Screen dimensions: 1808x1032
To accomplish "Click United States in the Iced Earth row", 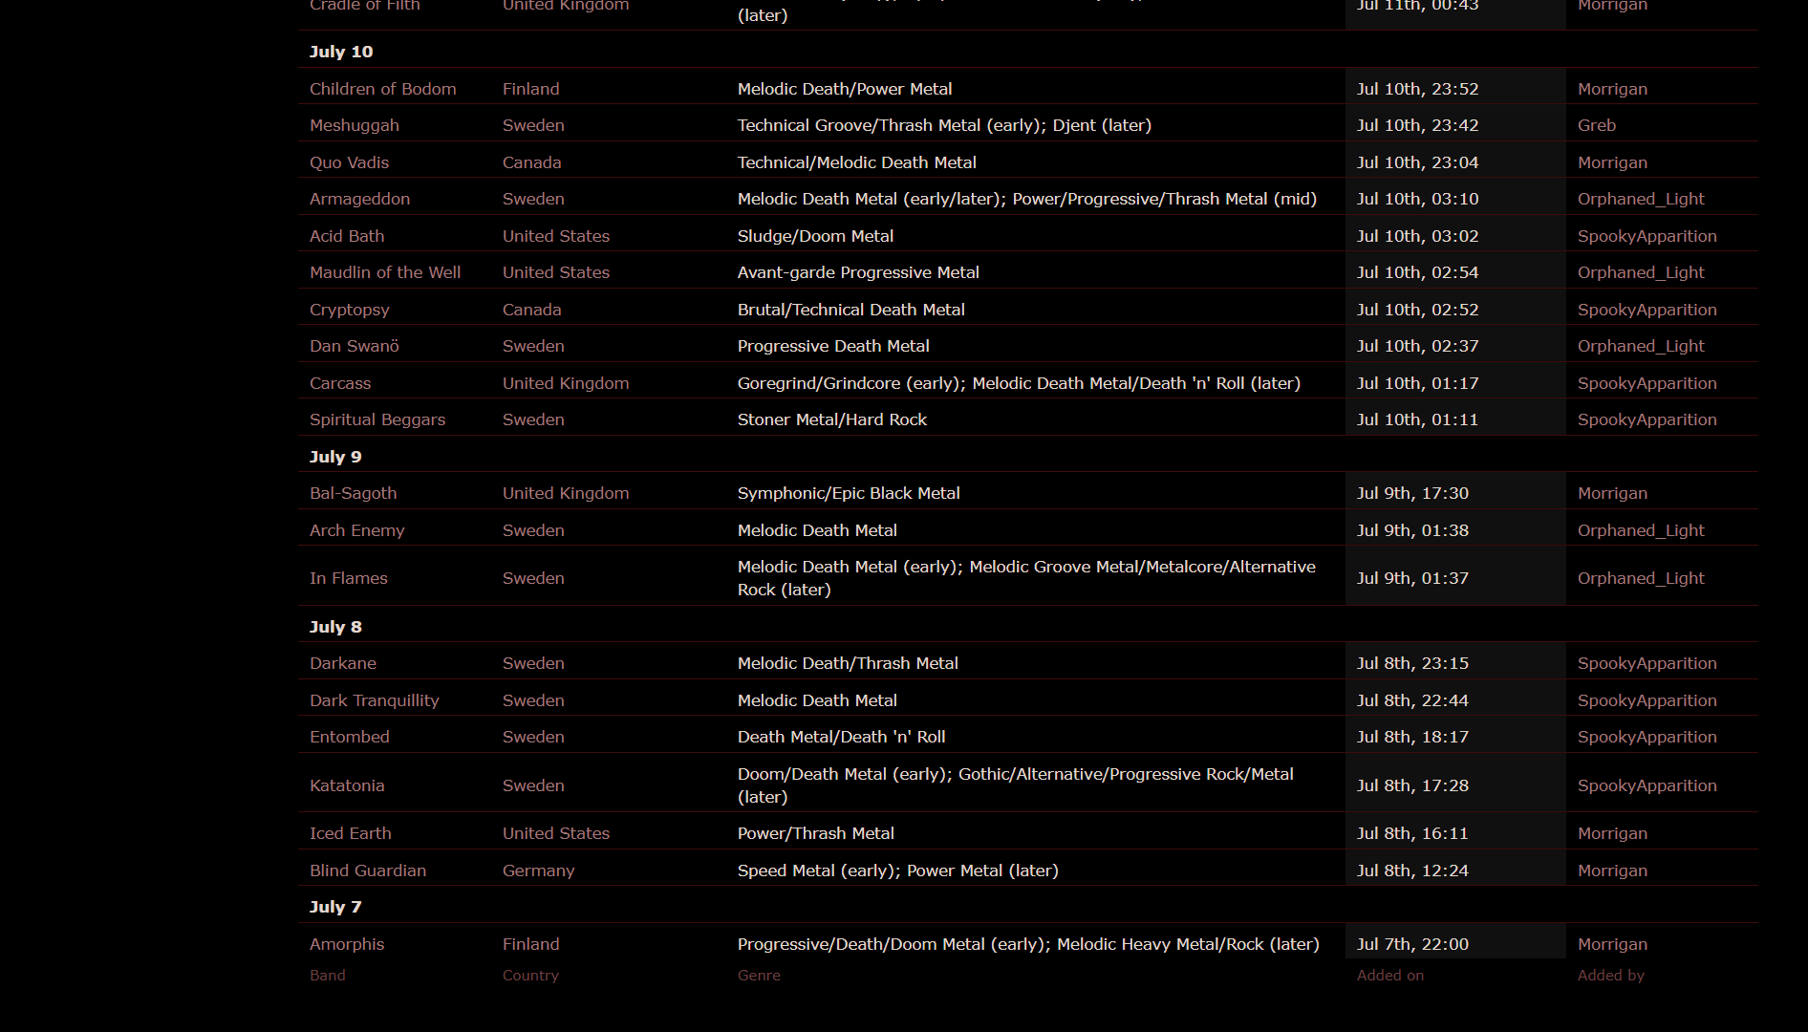I will point(556,833).
